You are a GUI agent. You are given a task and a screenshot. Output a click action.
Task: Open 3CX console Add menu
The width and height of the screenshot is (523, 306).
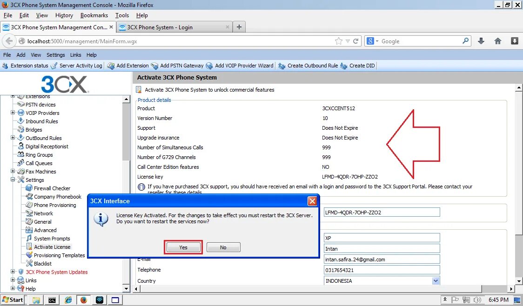tap(20, 55)
